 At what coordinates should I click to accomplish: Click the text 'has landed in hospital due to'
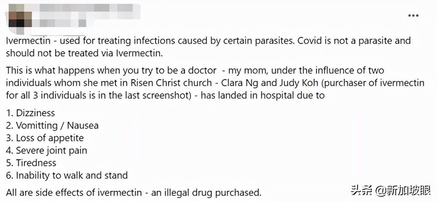[x=263, y=95]
